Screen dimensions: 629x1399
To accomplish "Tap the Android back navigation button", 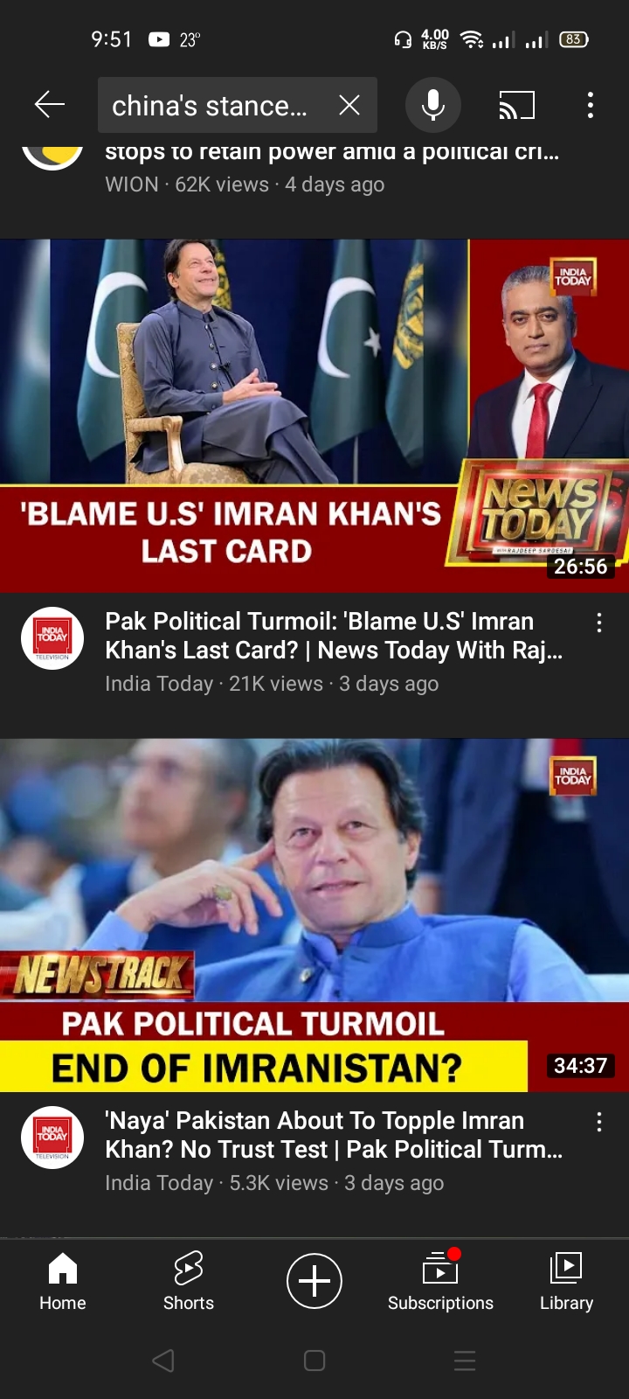I will [163, 1361].
